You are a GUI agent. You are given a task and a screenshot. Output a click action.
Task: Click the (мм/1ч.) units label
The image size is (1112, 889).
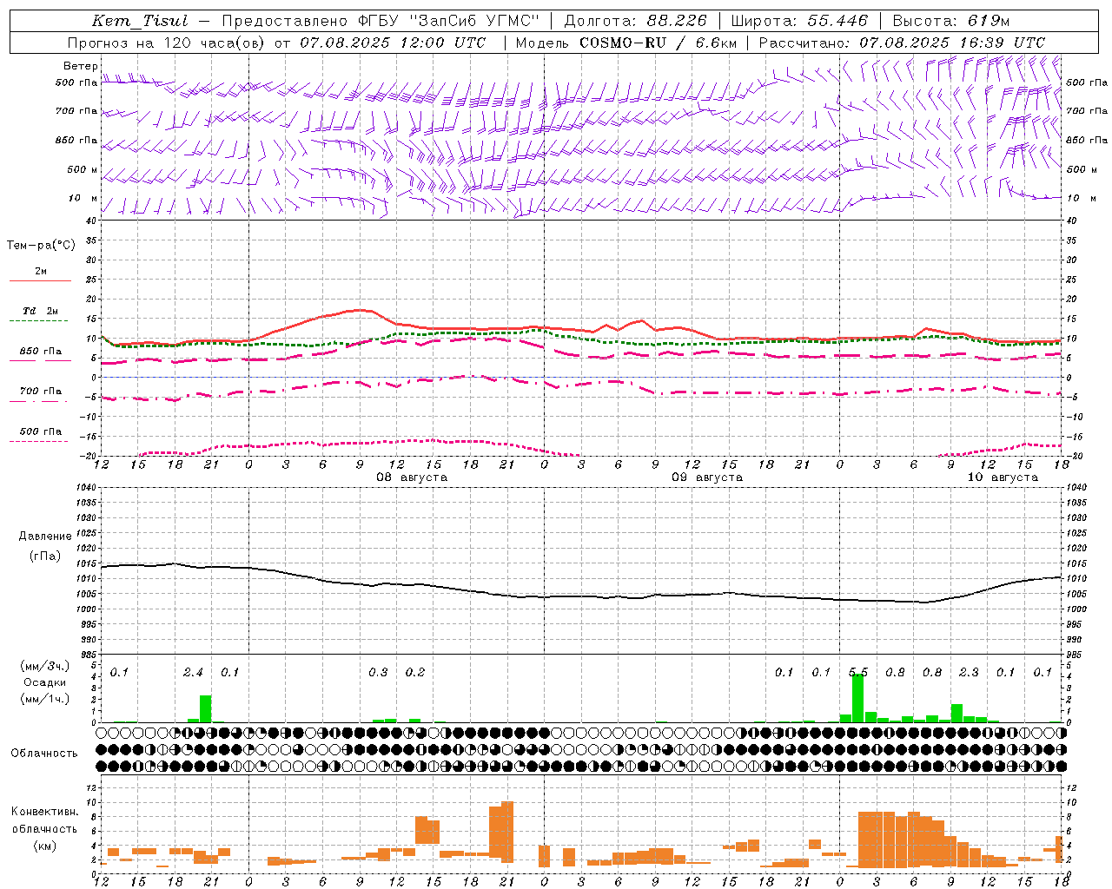click(43, 699)
